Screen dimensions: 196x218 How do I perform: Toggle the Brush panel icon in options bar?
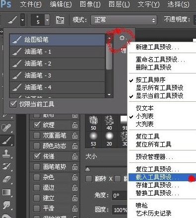click(x=60, y=20)
